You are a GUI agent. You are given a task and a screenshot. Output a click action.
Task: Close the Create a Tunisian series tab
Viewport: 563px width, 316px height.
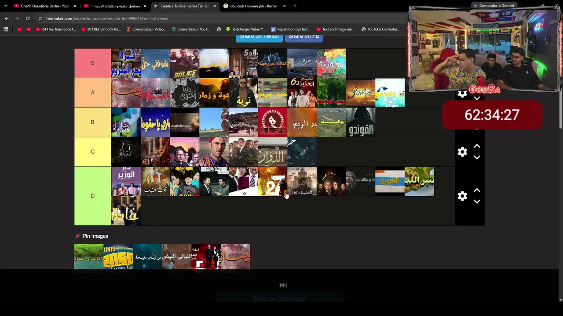pos(214,6)
